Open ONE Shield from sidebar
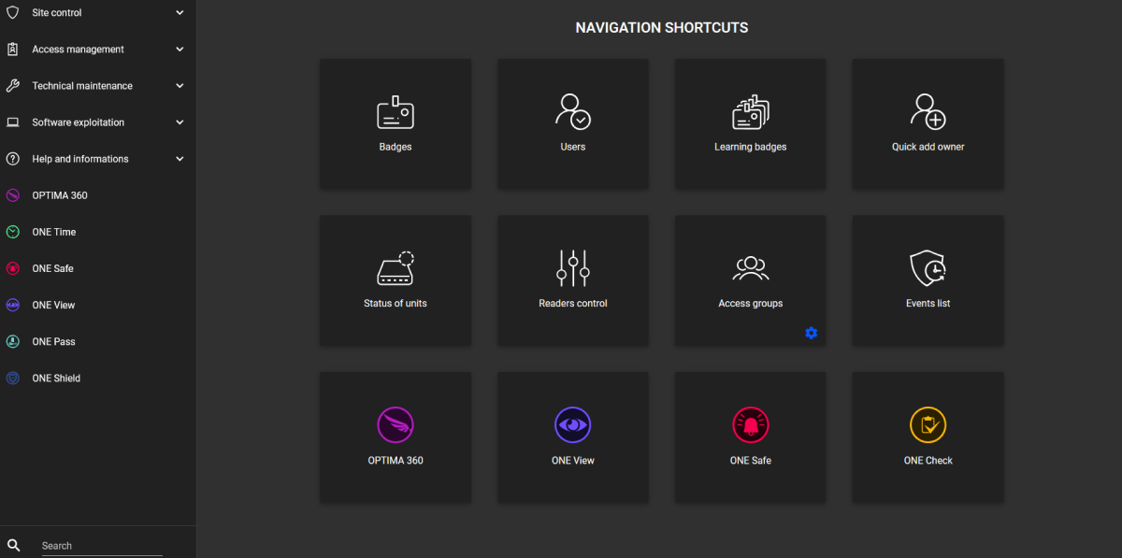Image resolution: width=1122 pixels, height=558 pixels. click(x=56, y=379)
